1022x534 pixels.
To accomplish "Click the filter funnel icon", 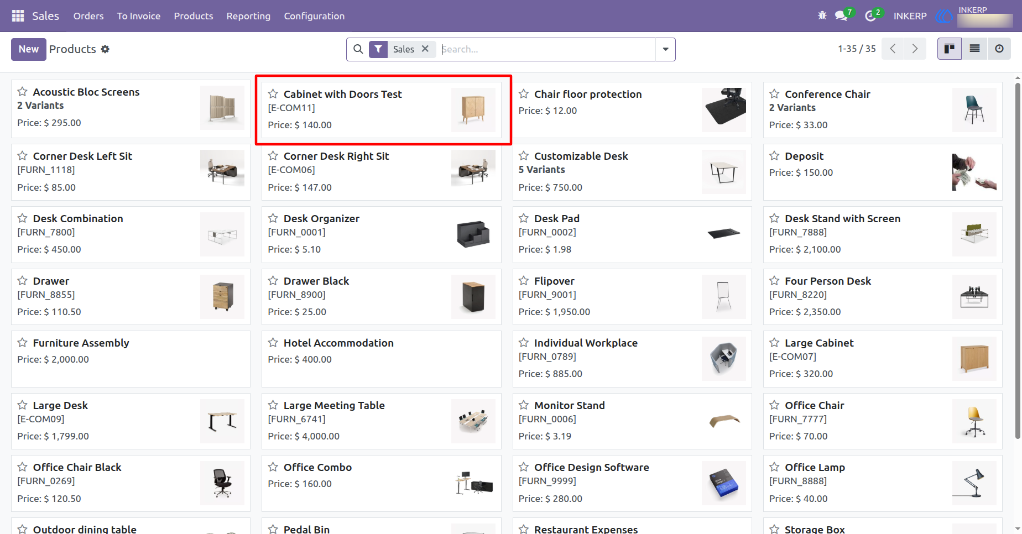I will point(378,49).
